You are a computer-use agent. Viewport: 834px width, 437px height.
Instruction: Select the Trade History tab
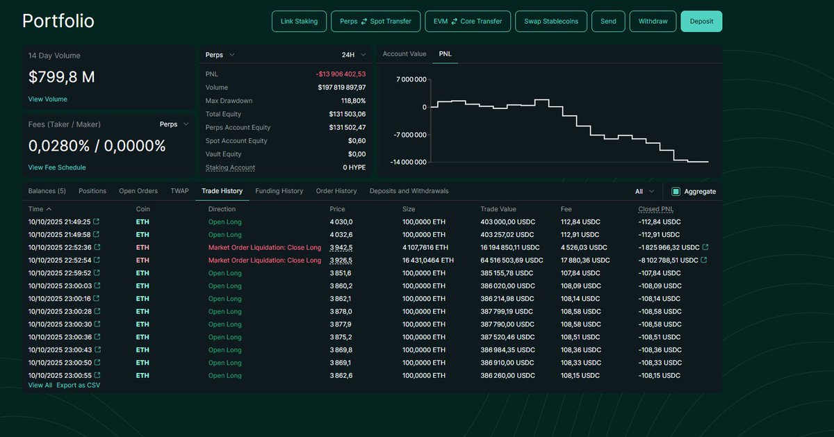(x=222, y=191)
